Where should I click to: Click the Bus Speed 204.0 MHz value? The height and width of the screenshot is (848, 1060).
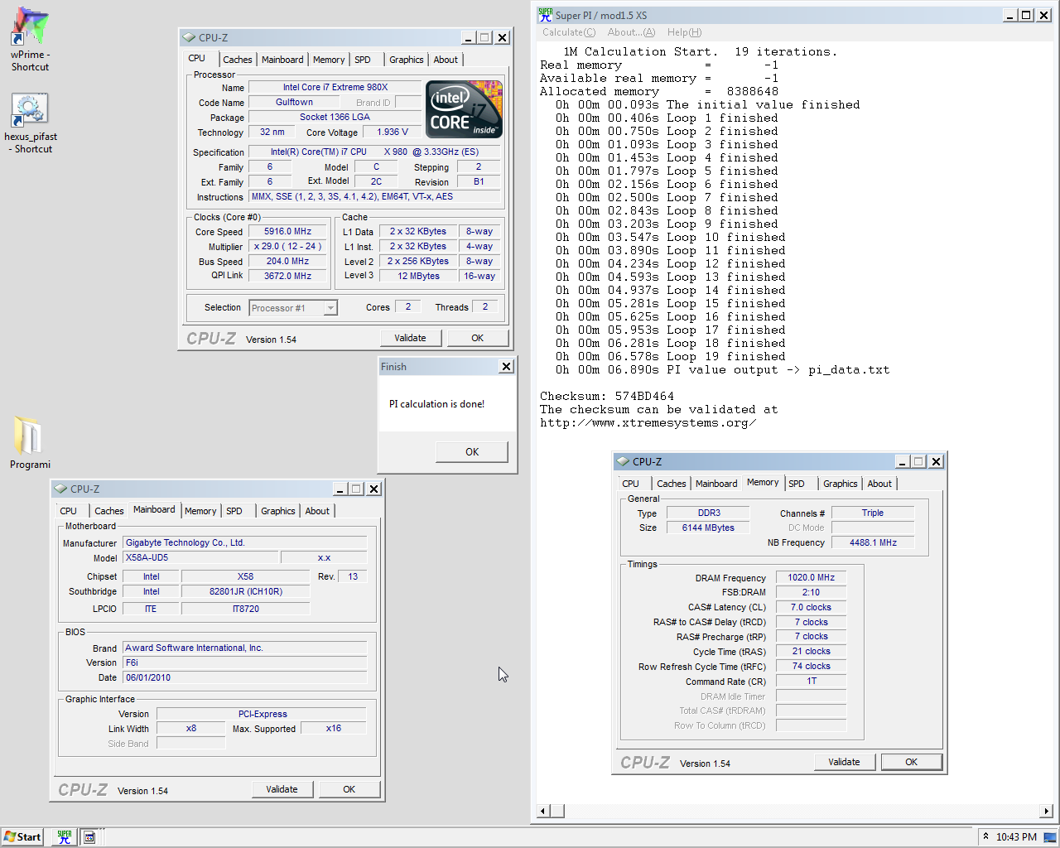point(288,262)
